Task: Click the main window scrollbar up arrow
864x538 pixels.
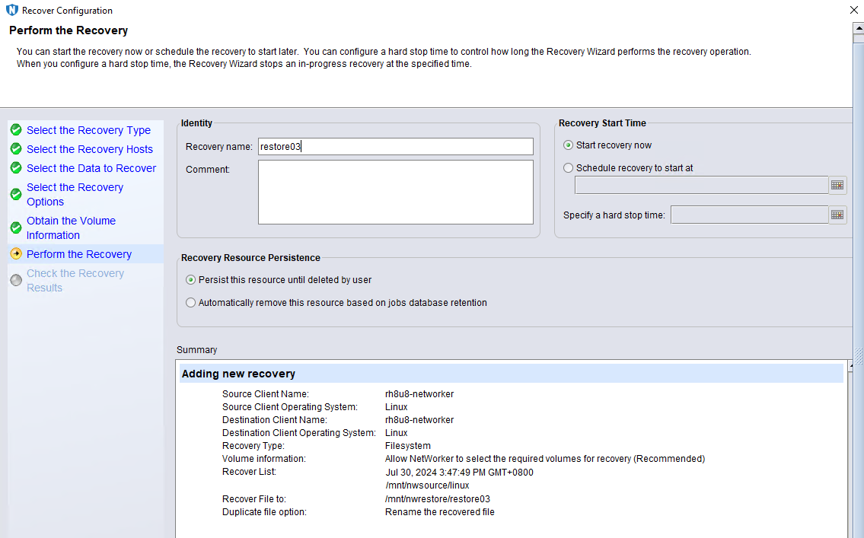Action: click(859, 28)
